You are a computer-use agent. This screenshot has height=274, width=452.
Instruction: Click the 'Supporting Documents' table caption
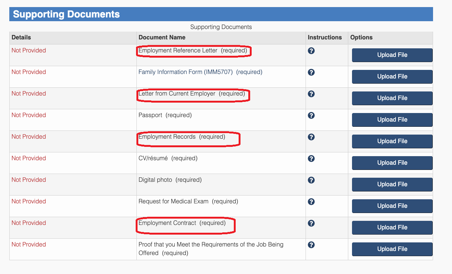(x=221, y=27)
